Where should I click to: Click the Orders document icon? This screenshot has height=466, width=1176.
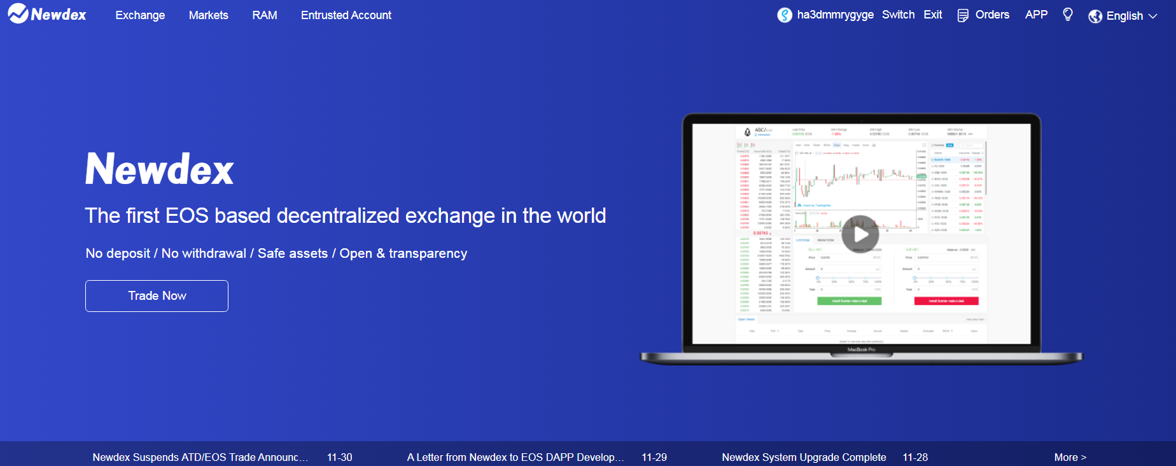click(x=963, y=15)
